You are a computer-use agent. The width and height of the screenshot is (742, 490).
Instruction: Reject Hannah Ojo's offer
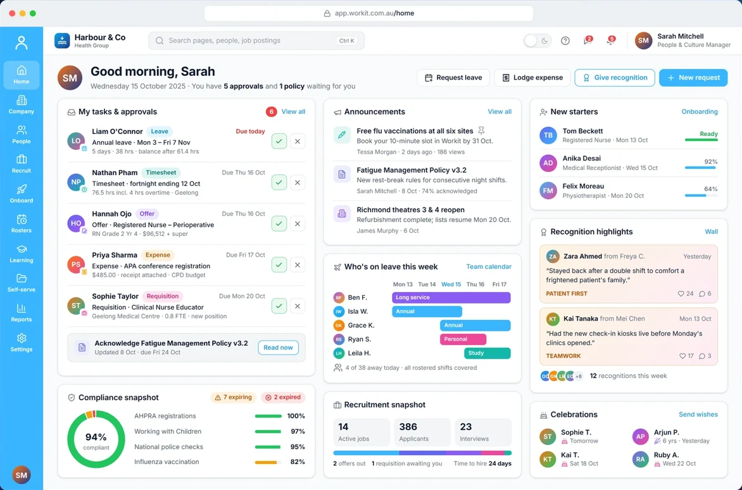(x=297, y=223)
